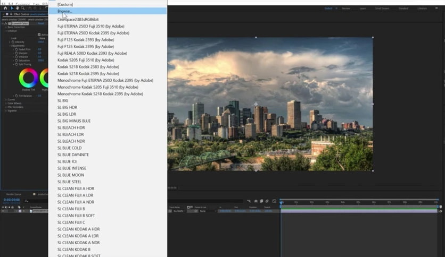Click the Sharpen stopwatch icon
The width and height of the screenshot is (445, 257).
click(17, 53)
